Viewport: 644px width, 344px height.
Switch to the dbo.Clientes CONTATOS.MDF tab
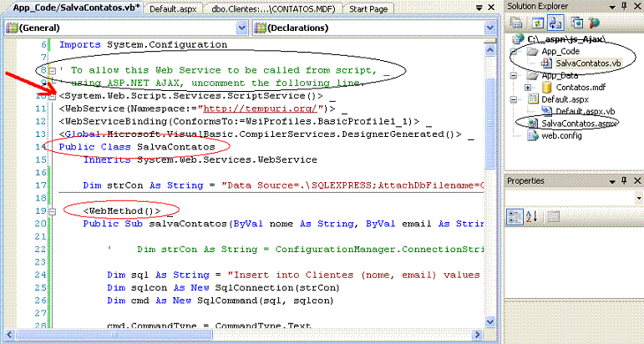click(x=273, y=8)
